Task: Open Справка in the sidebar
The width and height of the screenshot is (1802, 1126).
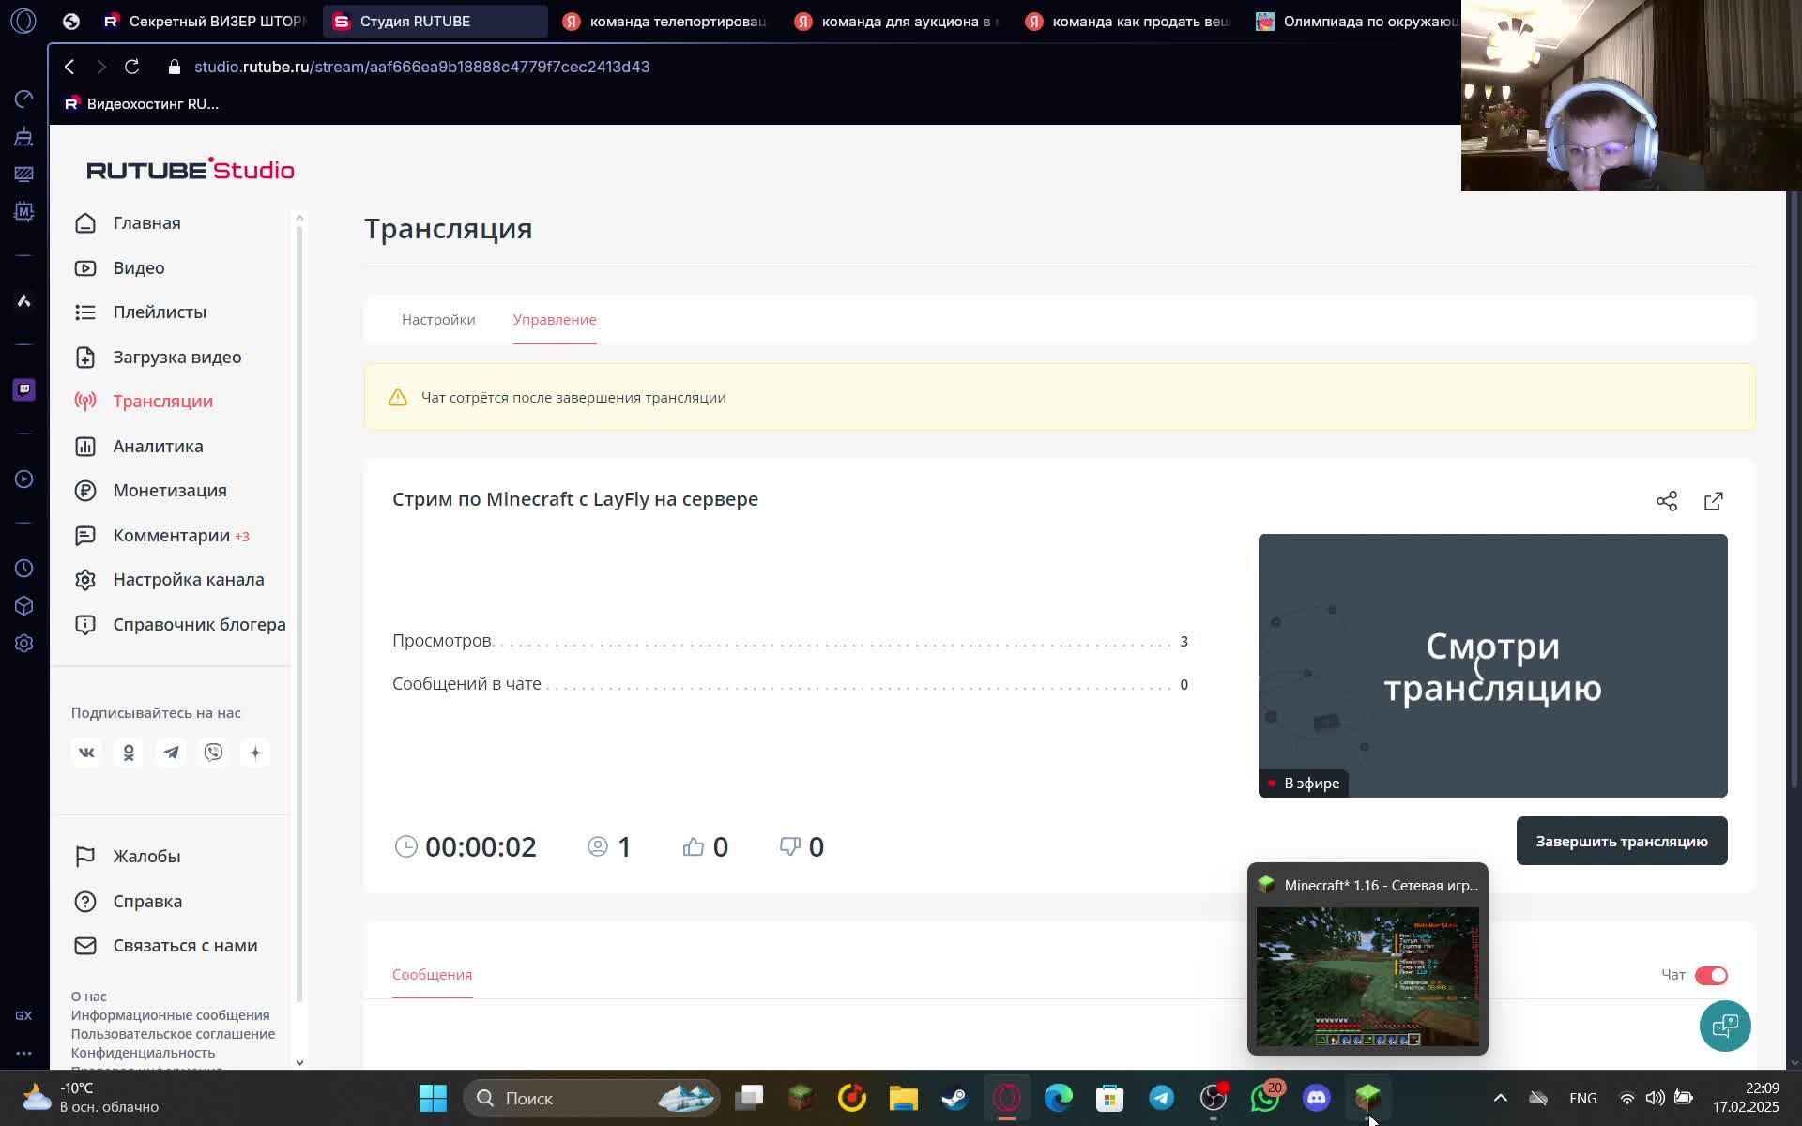Action: 147,902
